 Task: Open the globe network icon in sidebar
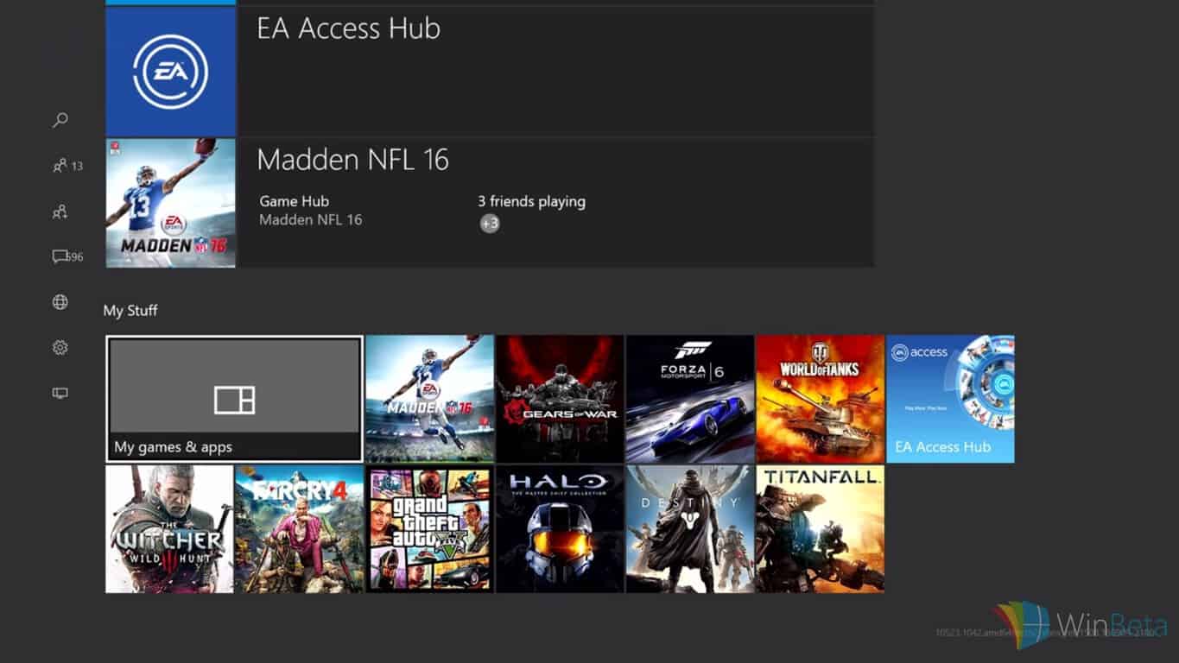point(60,302)
